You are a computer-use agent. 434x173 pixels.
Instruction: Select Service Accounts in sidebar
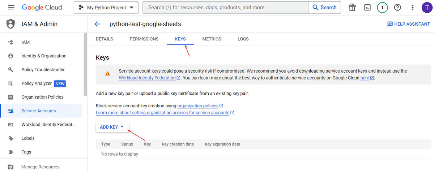point(41,111)
